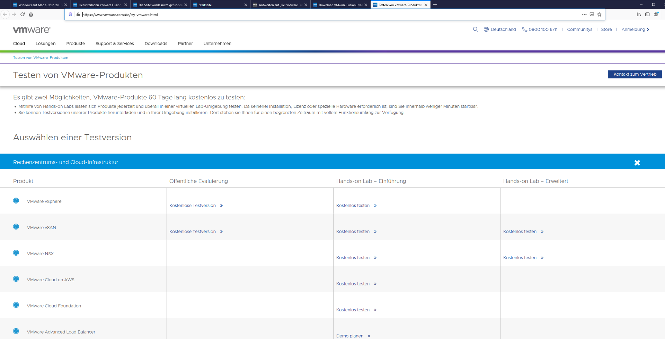The width and height of the screenshot is (665, 339).
Task: Open the Communitys link
Action: click(x=579, y=29)
